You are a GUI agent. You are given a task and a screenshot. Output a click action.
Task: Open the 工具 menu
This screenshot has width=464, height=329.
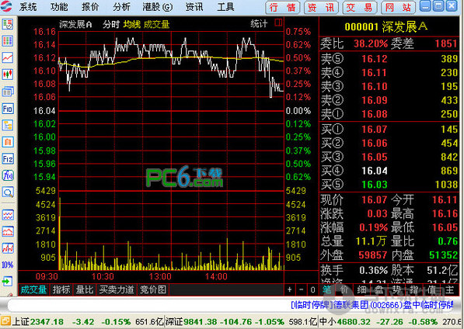226,7
